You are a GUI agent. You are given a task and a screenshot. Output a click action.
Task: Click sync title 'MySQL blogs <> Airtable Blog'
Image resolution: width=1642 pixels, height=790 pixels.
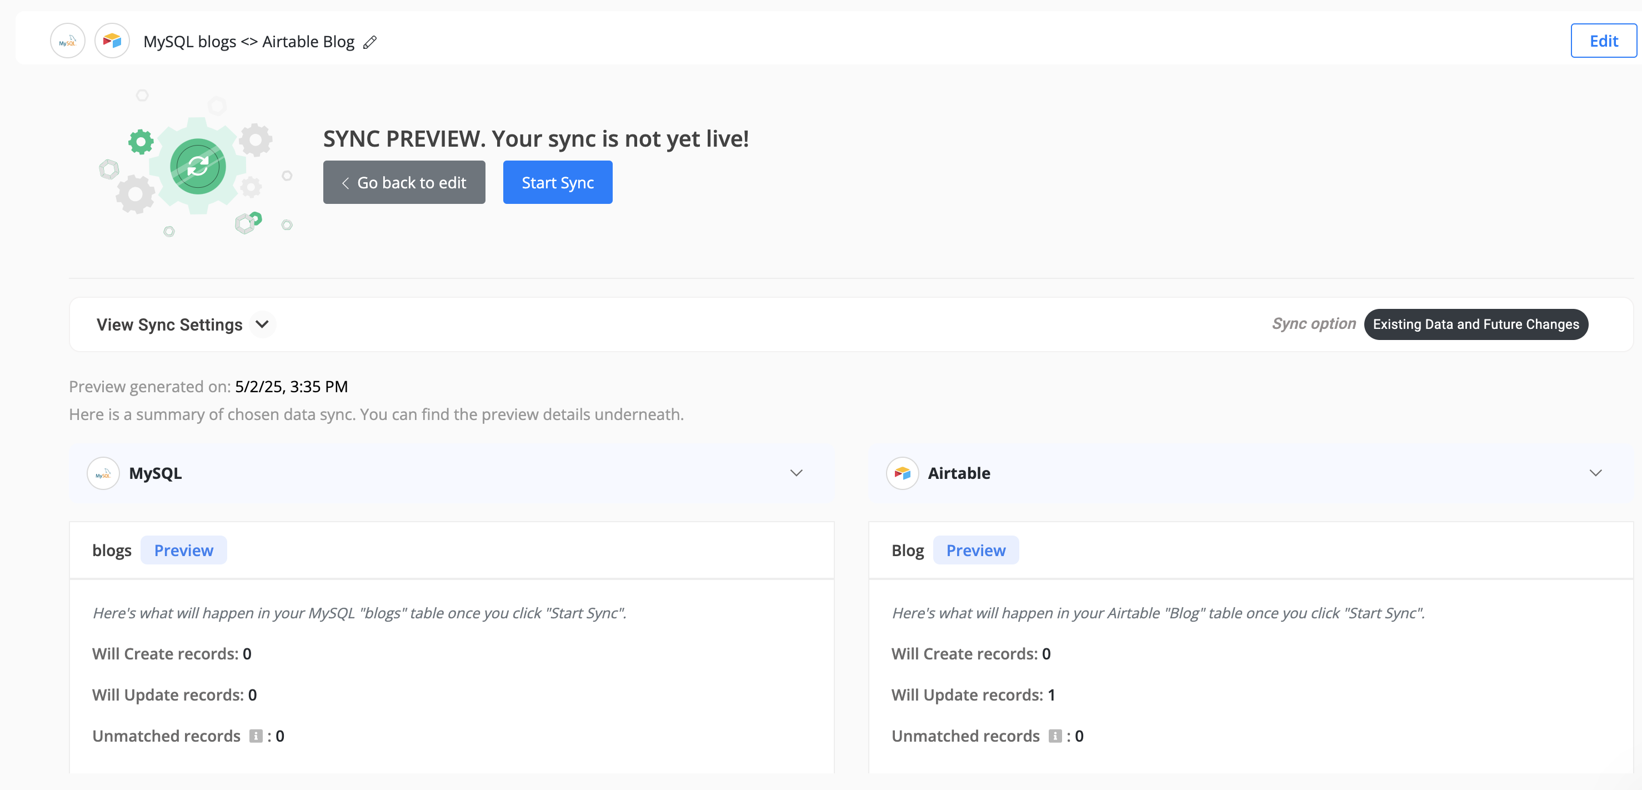pos(249,42)
